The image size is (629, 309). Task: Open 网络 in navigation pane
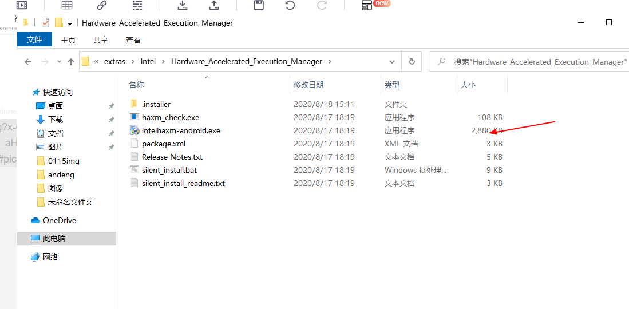click(x=50, y=257)
